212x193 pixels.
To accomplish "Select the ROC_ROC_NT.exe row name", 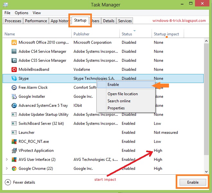I will tap(34, 142).
